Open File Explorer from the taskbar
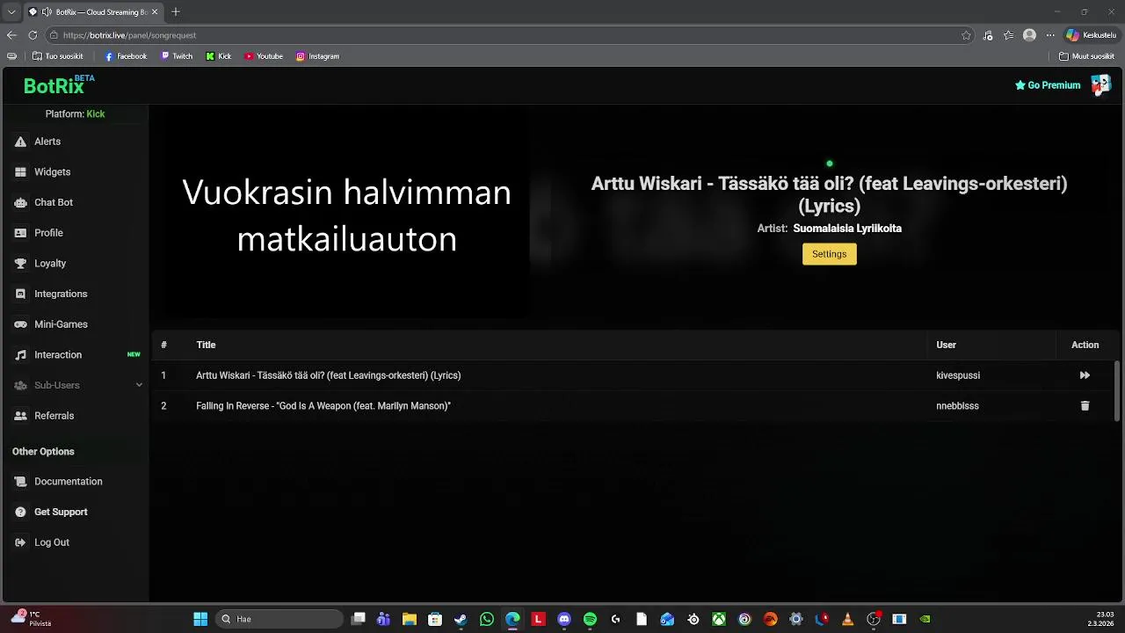 pyautogui.click(x=410, y=619)
